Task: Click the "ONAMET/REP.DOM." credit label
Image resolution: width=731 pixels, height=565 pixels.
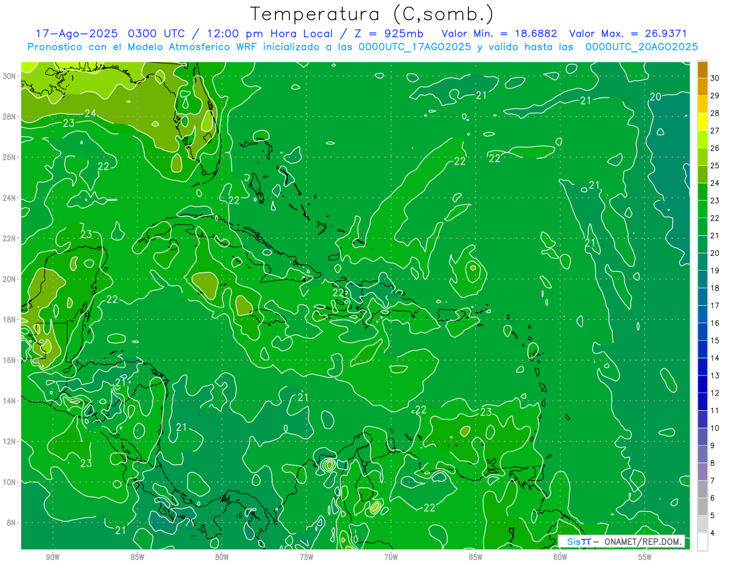Action: [x=643, y=541]
